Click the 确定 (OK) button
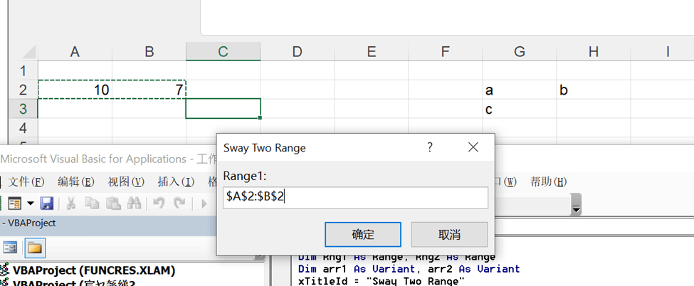This screenshot has height=286, width=694. point(363,235)
